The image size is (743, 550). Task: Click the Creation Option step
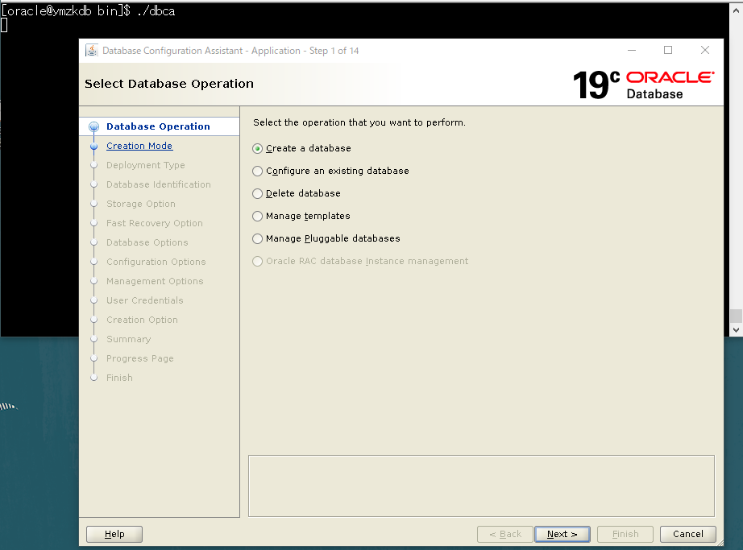[142, 320]
